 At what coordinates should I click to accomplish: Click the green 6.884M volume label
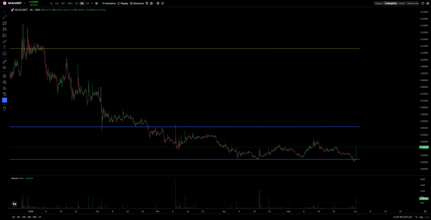[424, 199]
